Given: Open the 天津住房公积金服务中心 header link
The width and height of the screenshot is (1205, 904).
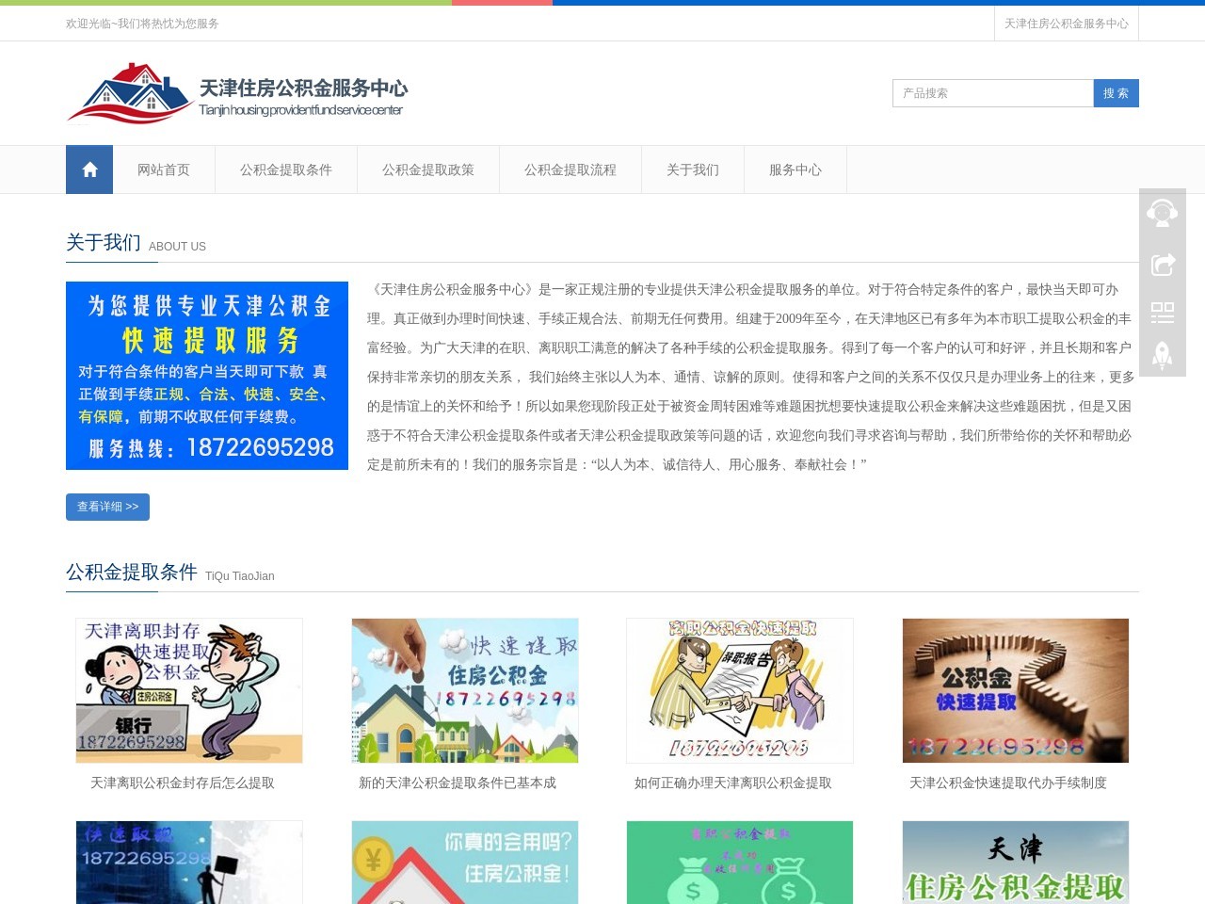Looking at the screenshot, I should click(1066, 23).
